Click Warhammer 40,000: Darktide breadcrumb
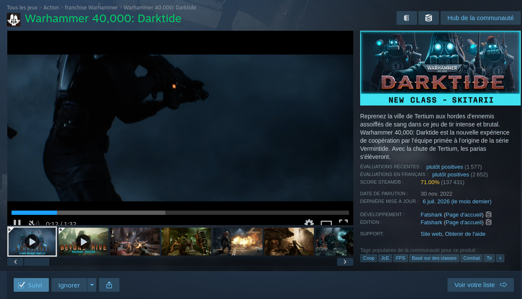 pos(160,8)
